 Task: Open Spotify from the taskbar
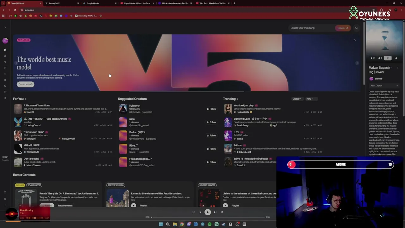tap(209, 224)
